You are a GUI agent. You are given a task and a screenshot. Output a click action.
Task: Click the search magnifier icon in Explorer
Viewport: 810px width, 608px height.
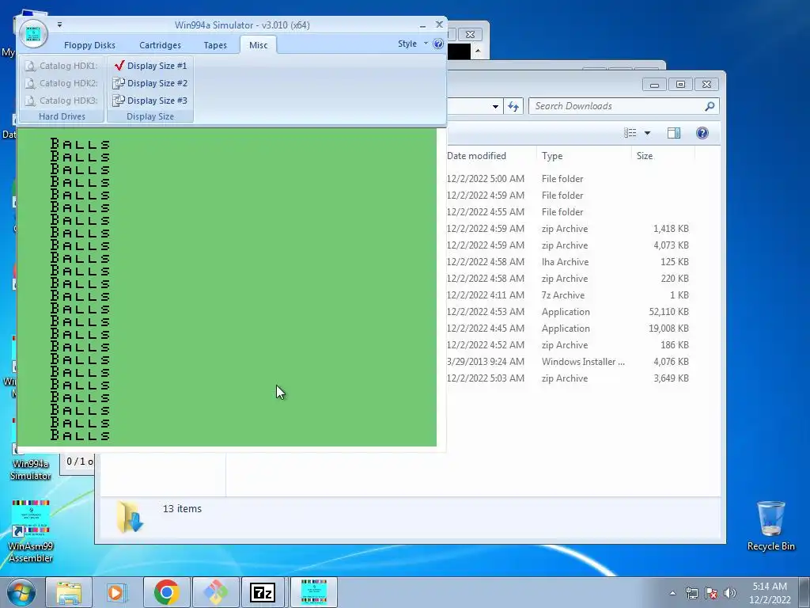(710, 106)
